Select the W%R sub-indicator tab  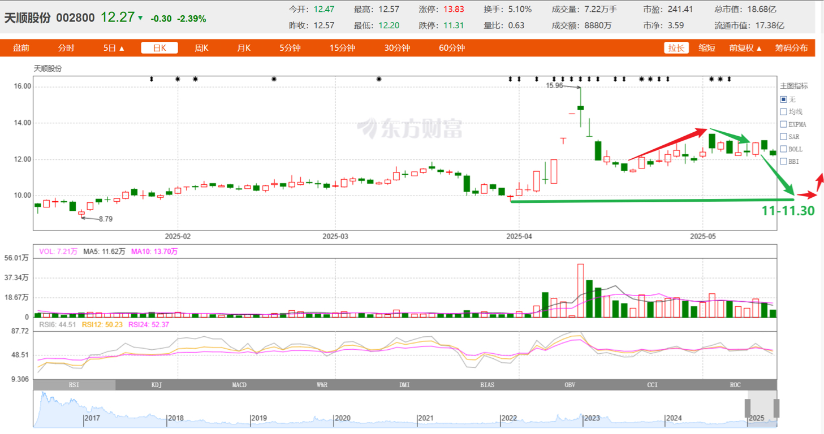tap(322, 385)
